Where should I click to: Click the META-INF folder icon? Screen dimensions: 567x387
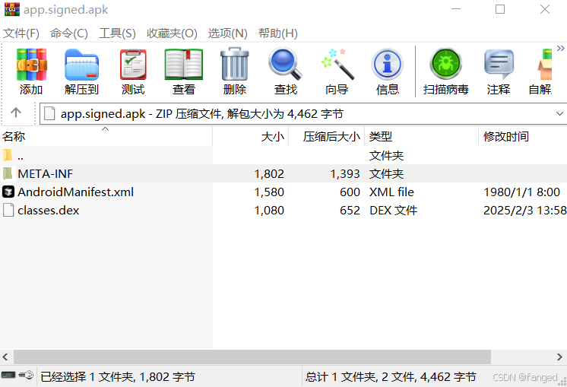[8, 174]
